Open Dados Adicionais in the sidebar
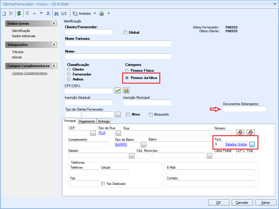279x209 pixels. point(24,36)
